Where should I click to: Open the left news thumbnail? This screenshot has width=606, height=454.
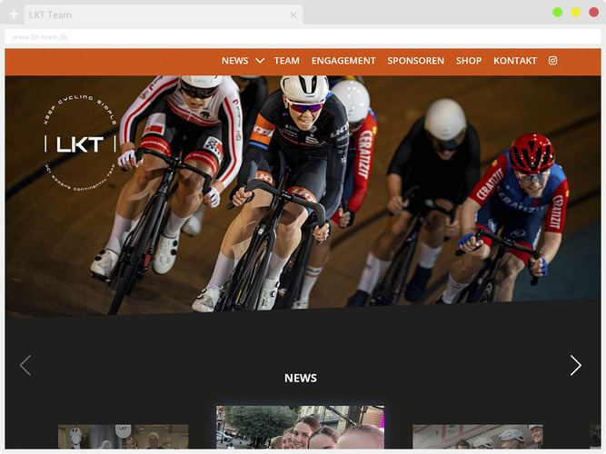123,437
